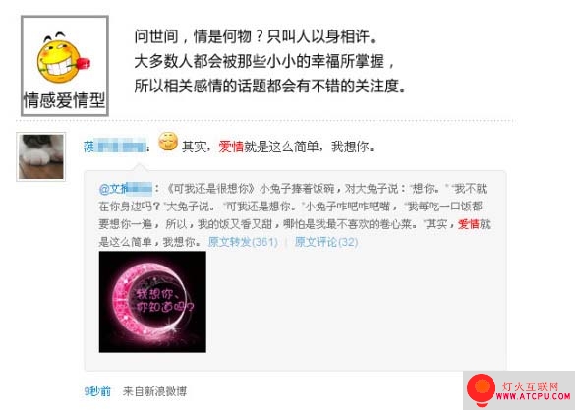Viewport: 580px width, 415px height.
Task: Click the quoted text 《可我还是很想你》
Action: (209, 189)
